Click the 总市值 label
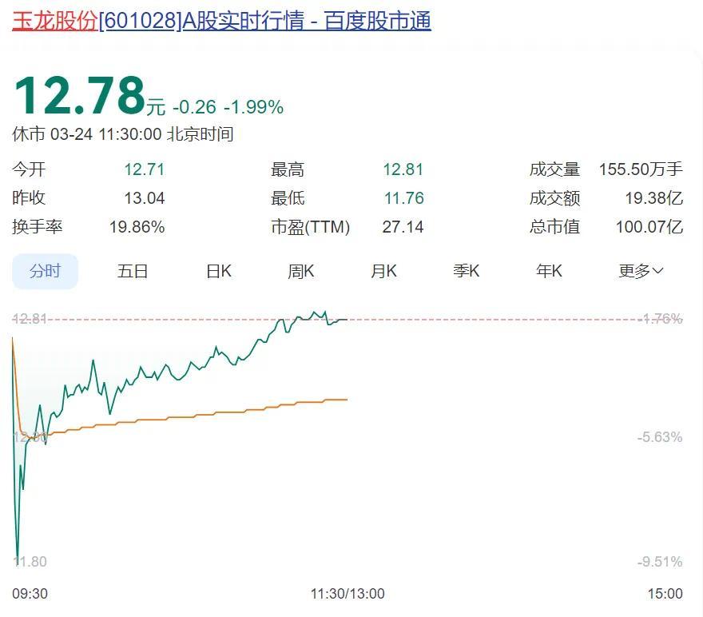Image resolution: width=703 pixels, height=617 pixels. (x=554, y=227)
